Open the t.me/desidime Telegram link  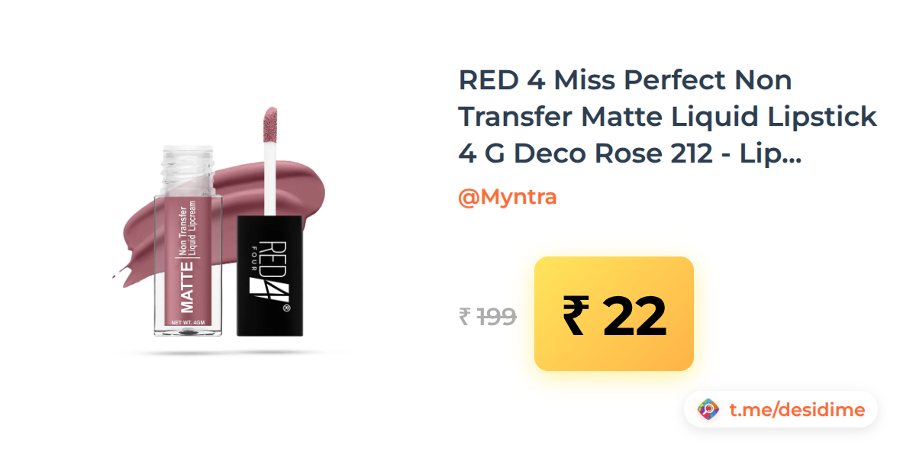tap(797, 410)
